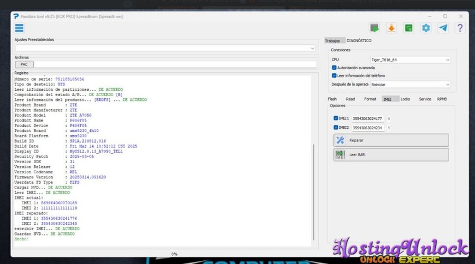Click the "IMEI reparado:" log line
The height and width of the screenshot is (264, 475).
[x=31, y=213]
